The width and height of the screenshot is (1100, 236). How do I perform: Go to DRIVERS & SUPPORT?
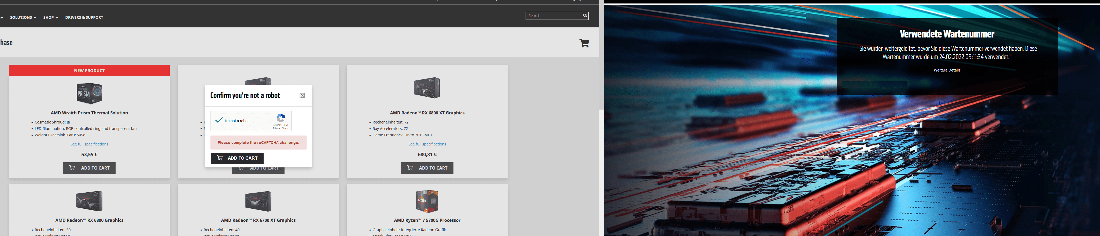tap(84, 17)
